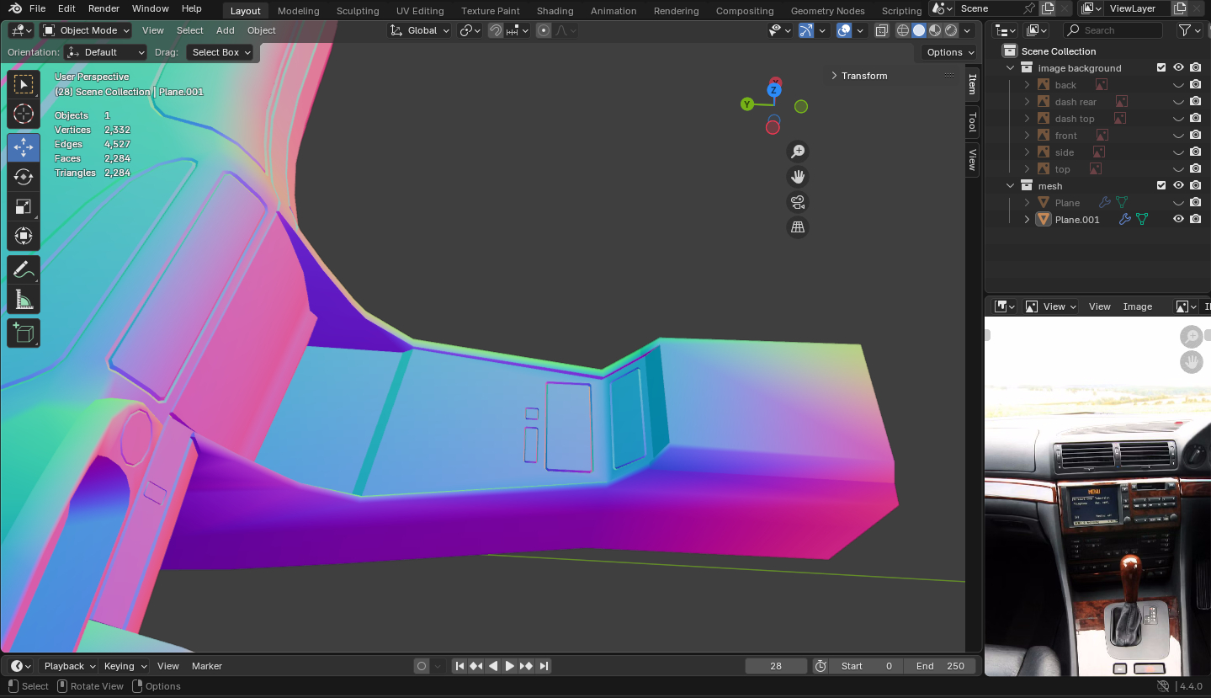
Task: Switch to the Modeling workspace tab
Action: point(299,11)
